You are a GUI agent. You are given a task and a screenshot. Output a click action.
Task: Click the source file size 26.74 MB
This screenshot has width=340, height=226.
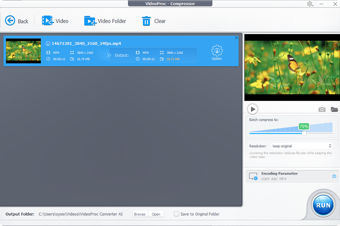pos(83,59)
